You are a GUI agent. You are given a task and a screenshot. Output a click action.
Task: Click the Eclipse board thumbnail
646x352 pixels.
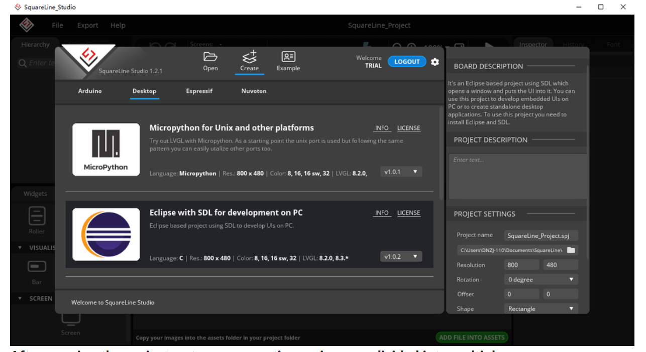(x=106, y=234)
